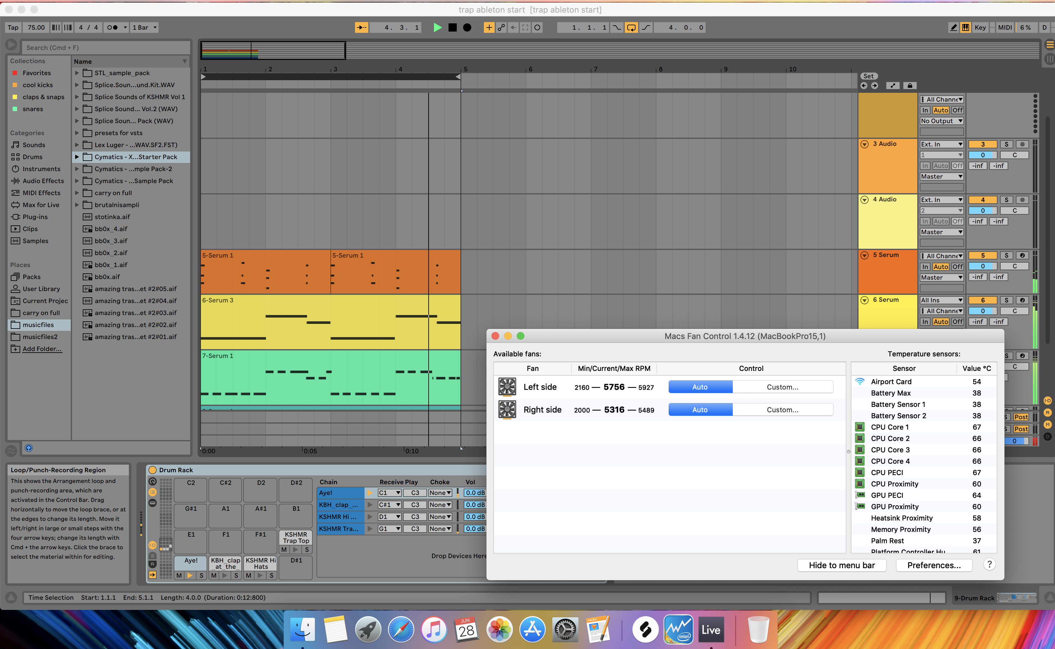Image resolution: width=1055 pixels, height=649 pixels.
Task: Open the Sounds category
Action: coord(33,145)
